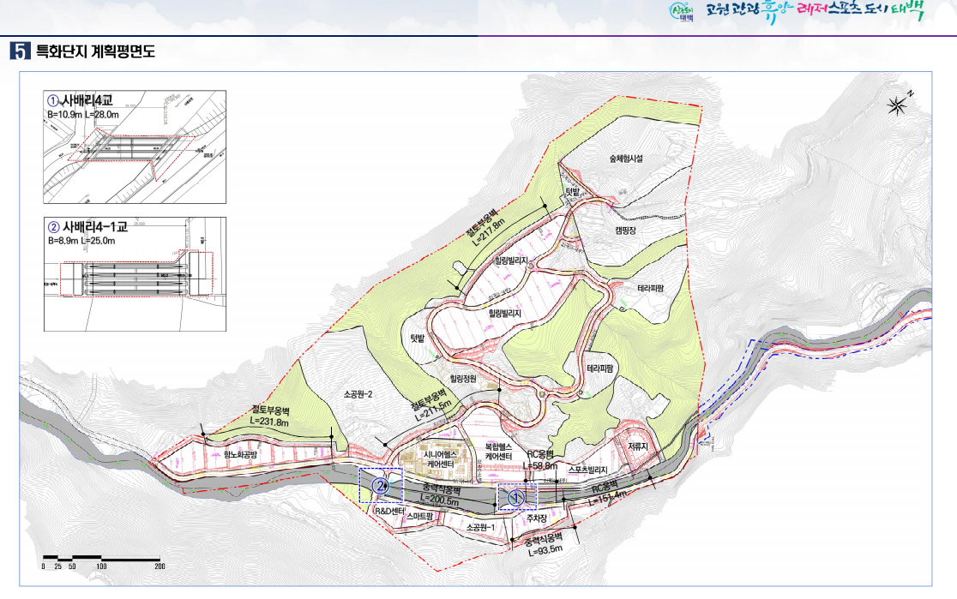The height and width of the screenshot is (599, 957).
Task: Select the 캠핑장 zone on the map
Action: (627, 230)
